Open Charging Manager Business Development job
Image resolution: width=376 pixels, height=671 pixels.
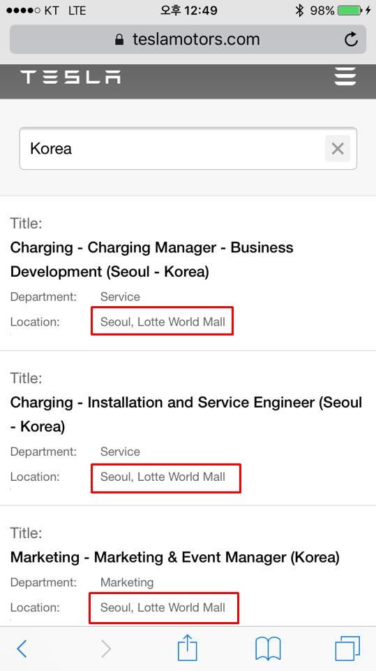click(x=151, y=259)
